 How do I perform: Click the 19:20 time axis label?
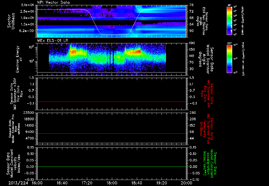(162, 183)
